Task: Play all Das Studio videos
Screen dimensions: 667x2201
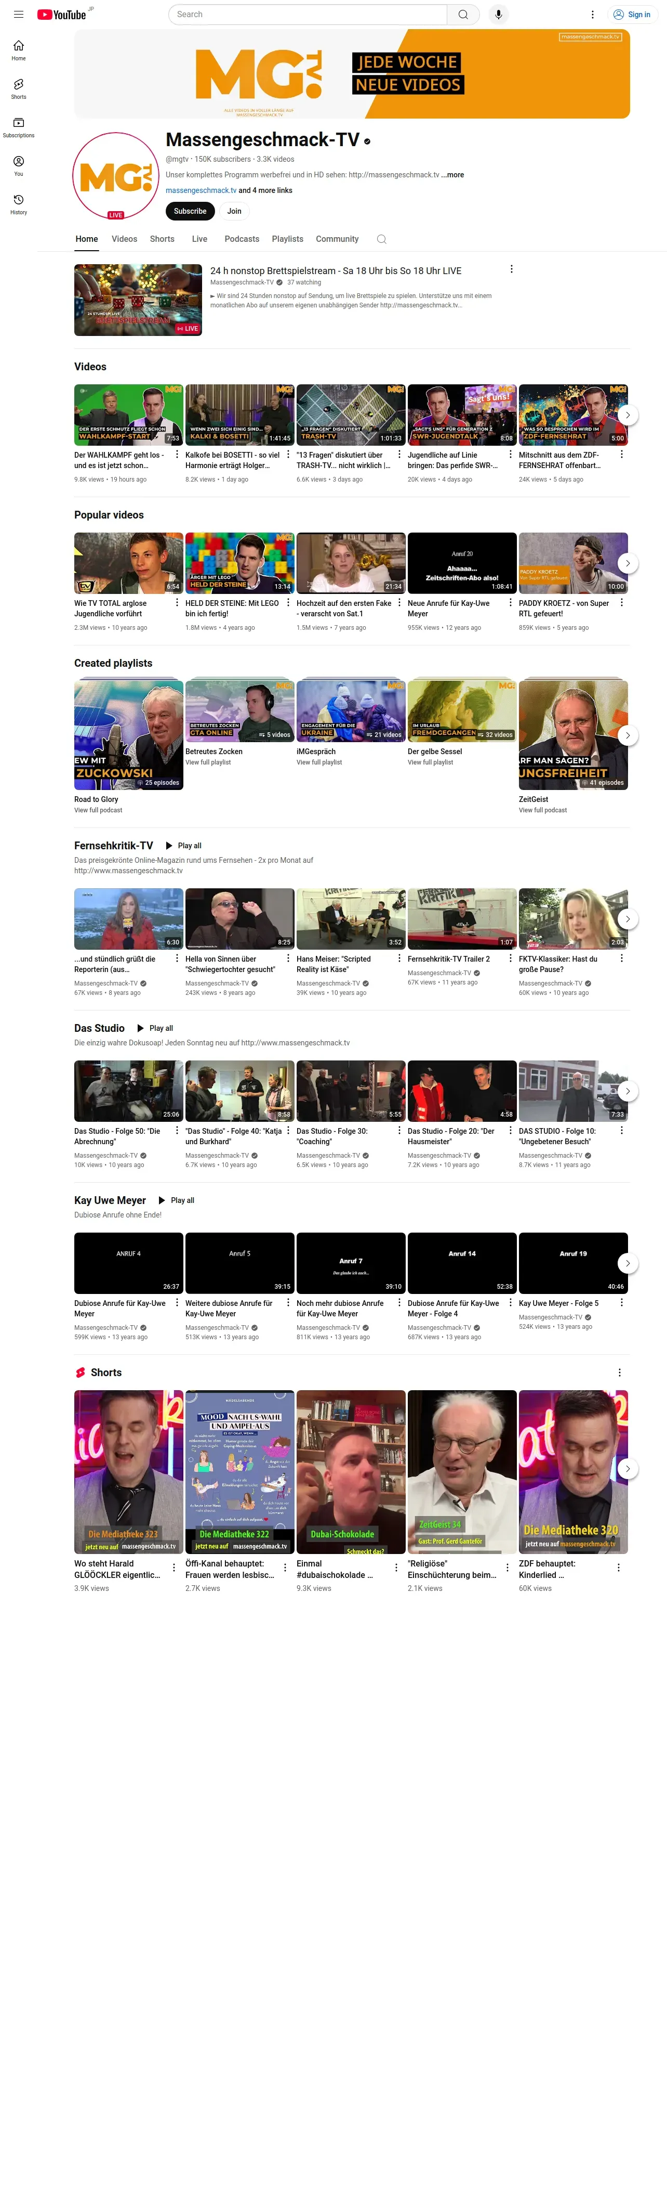Action: [154, 1029]
